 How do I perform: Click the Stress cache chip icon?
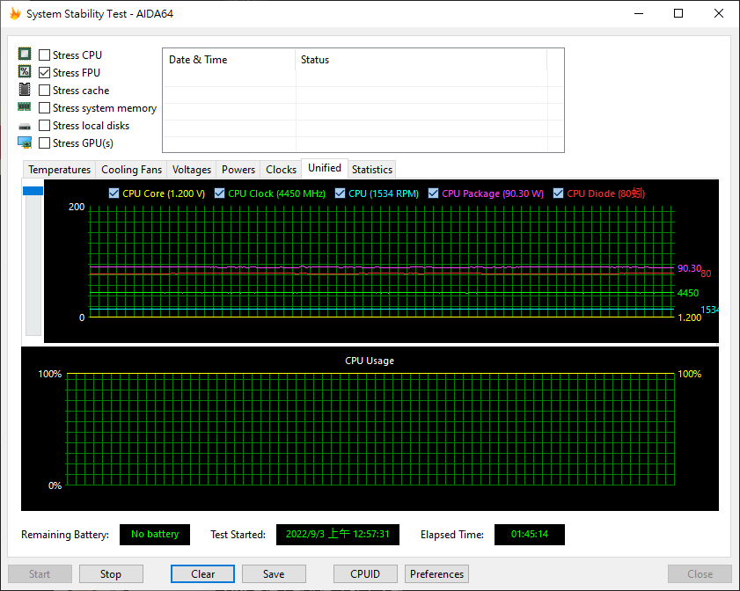(x=25, y=89)
